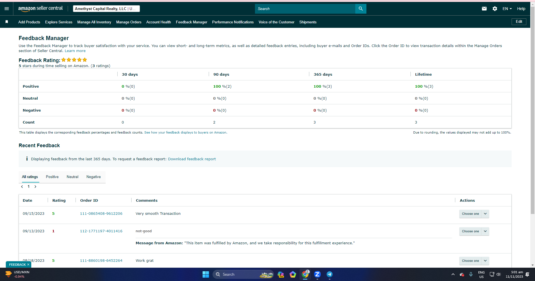The image size is (535, 281).
Task: Click the Help link
Action: 521,9
